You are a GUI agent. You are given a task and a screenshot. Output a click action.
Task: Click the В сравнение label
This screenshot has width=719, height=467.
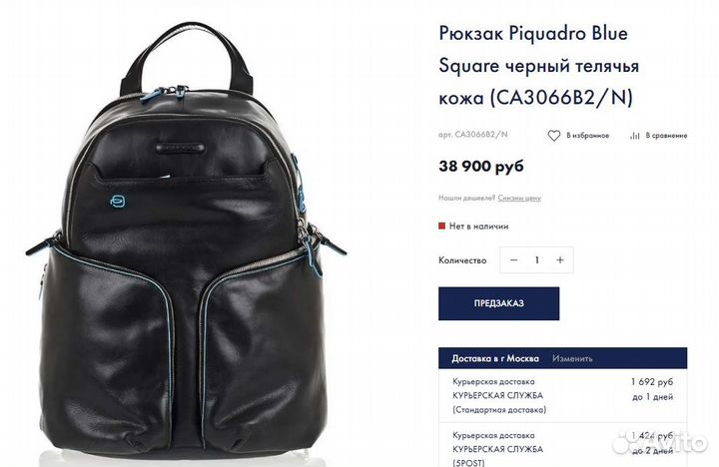666,135
